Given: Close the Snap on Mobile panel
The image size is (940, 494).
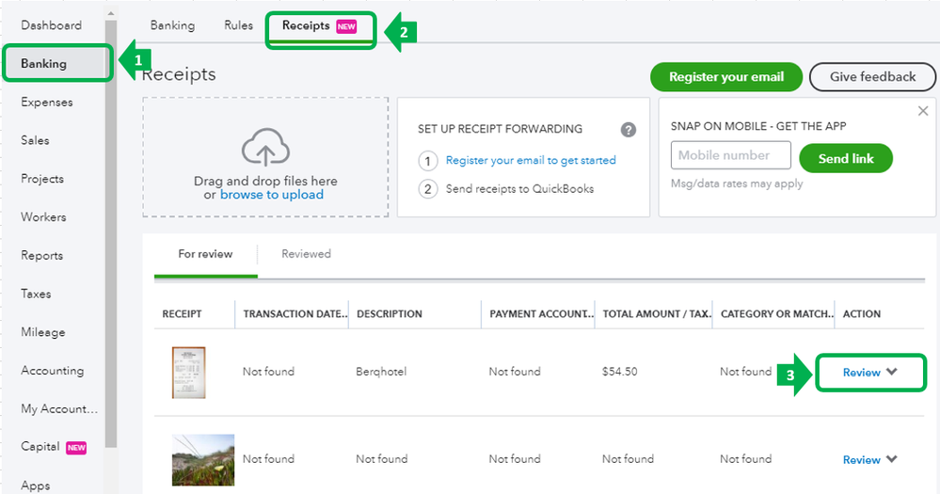Looking at the screenshot, I should 923,111.
